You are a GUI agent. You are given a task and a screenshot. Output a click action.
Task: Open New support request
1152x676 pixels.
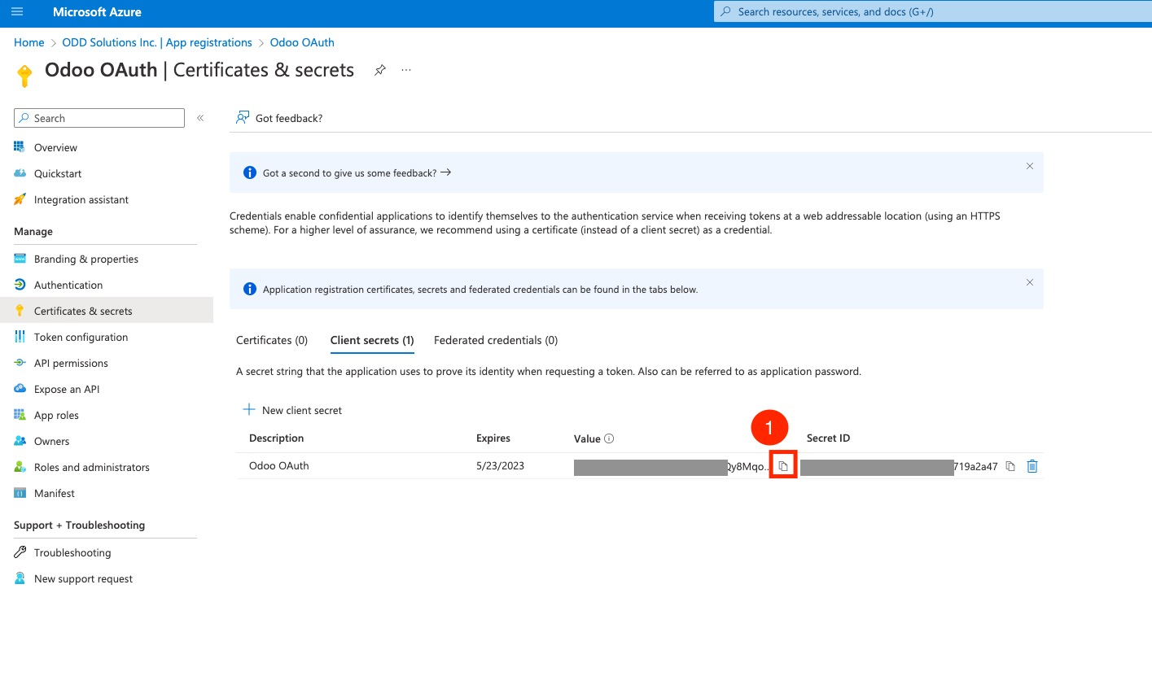point(83,578)
